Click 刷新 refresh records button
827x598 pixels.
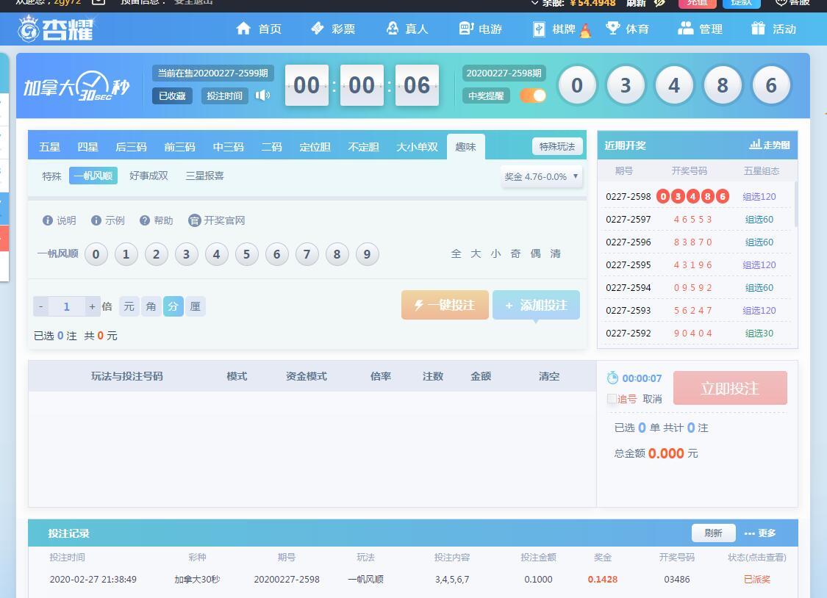[x=714, y=533]
